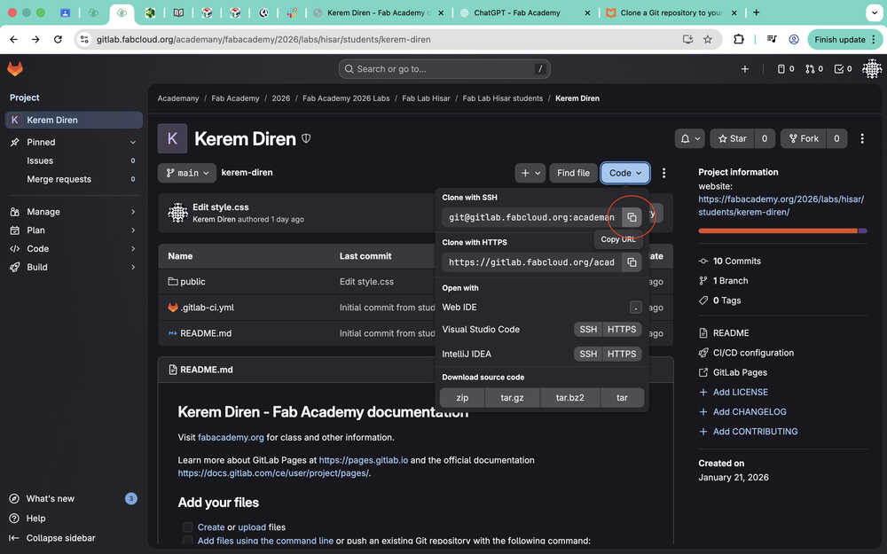Viewport: 887px width, 554px height.
Task: Open Web IDE shortcut key badge
Action: 635,308
